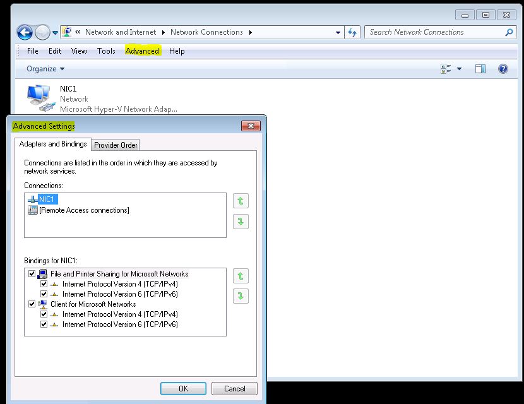The height and width of the screenshot is (404, 524).
Task: Open the address bar history dropdown
Action: 338,32
